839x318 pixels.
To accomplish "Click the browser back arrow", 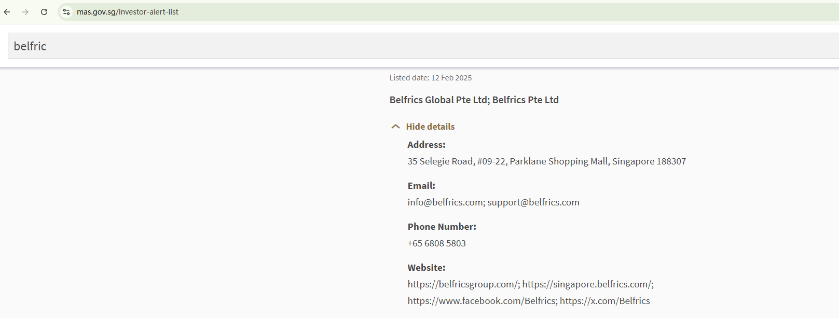I will pos(7,12).
